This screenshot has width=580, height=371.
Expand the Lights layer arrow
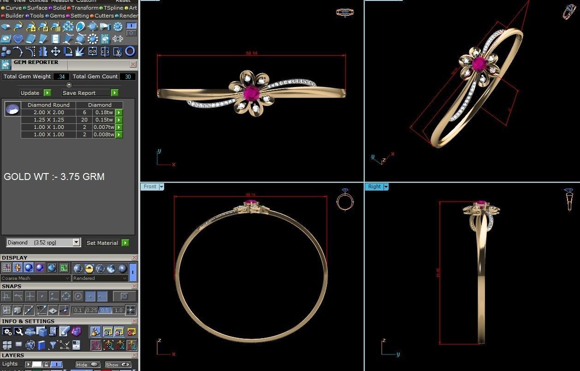[29, 364]
